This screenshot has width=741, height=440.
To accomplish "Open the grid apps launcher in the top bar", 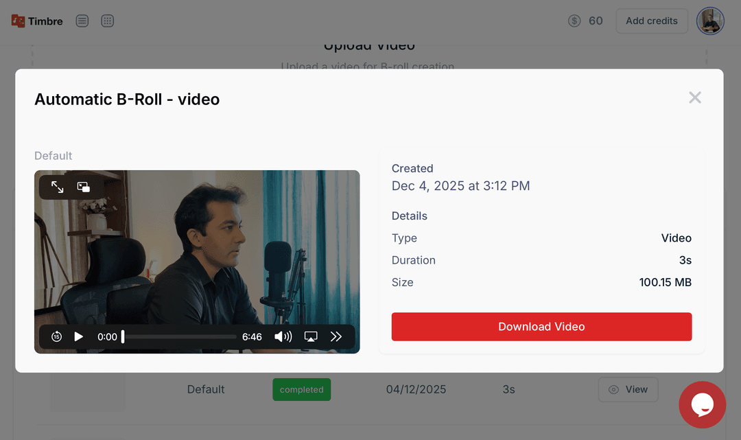I will point(107,21).
